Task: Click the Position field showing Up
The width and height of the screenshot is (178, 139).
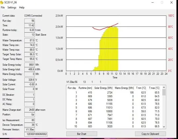Action: click(x=30, y=115)
